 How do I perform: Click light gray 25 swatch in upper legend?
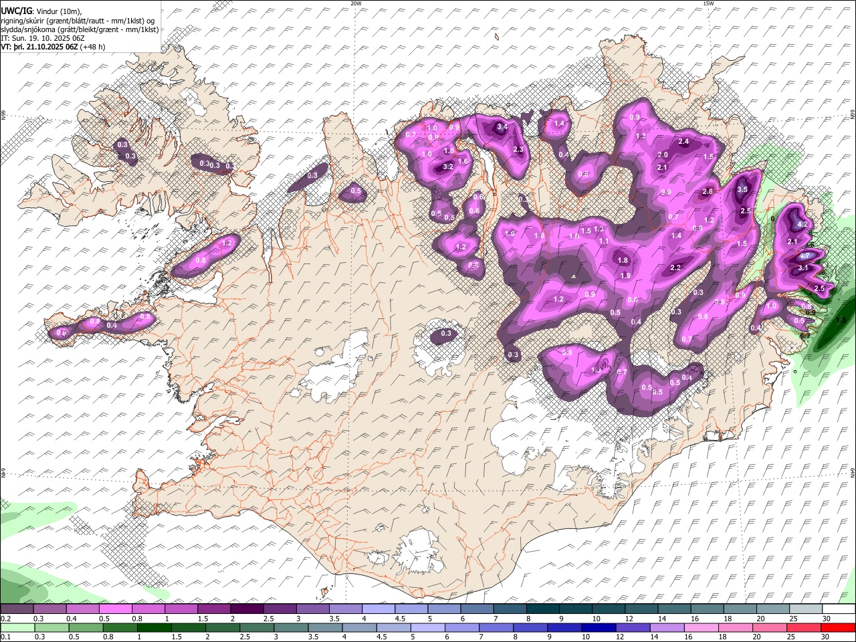click(807, 609)
